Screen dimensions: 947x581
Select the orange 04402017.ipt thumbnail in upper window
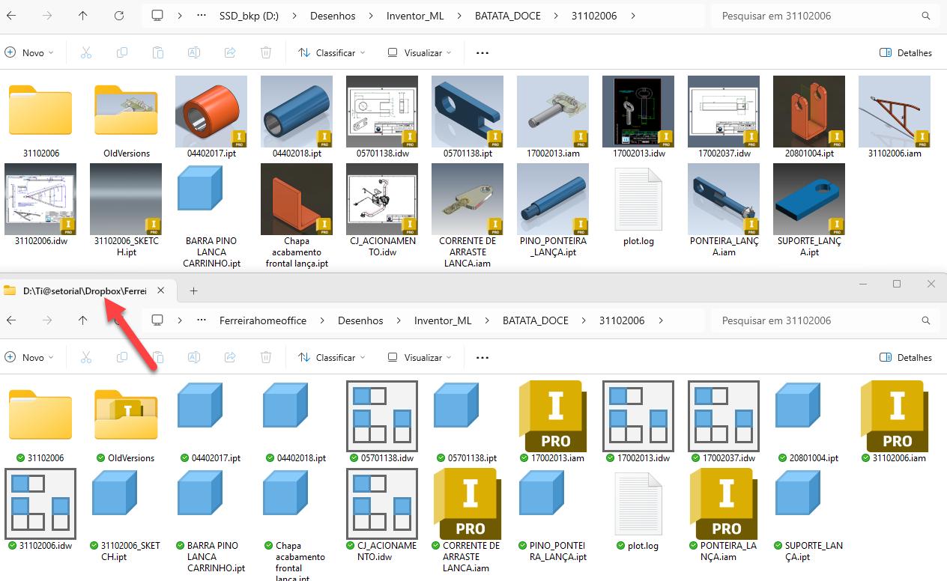211,111
